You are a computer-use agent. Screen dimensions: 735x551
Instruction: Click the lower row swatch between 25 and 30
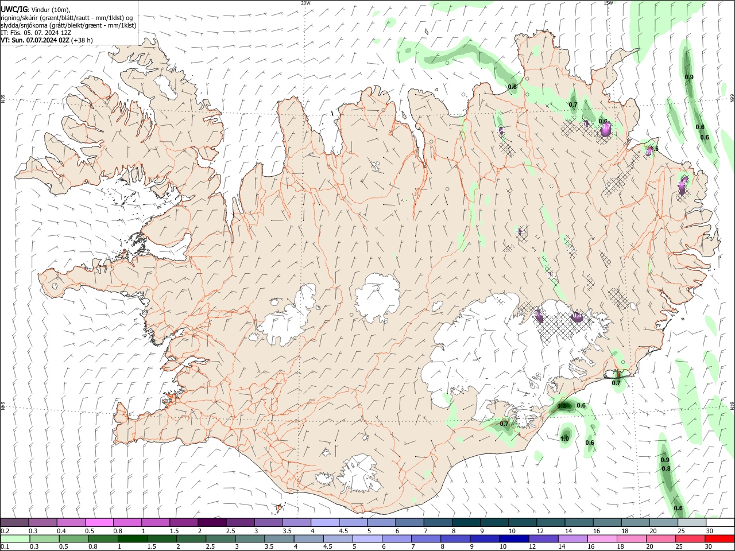click(x=690, y=539)
